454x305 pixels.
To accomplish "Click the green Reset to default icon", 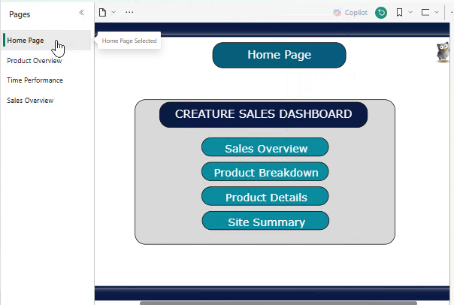I will 381,13.
